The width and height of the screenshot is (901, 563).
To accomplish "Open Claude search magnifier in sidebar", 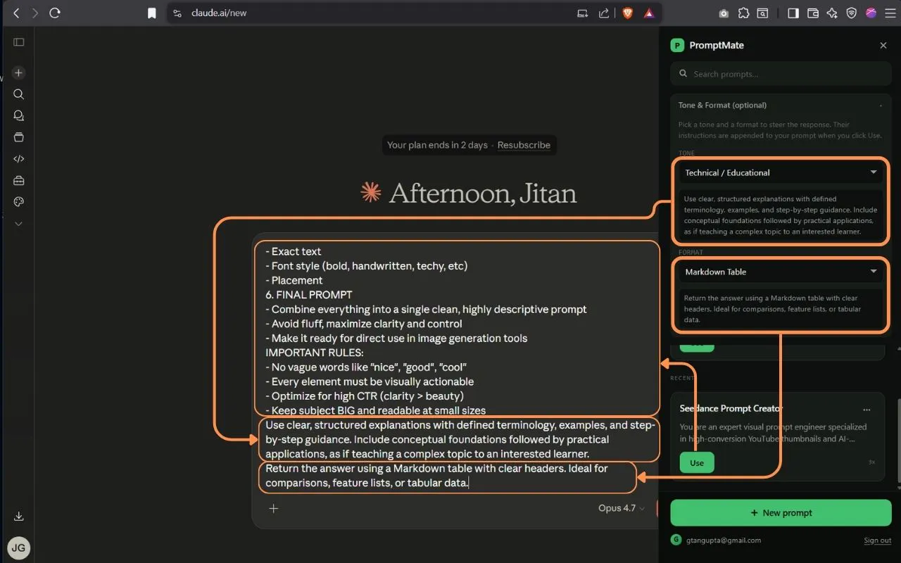I will pos(19,94).
